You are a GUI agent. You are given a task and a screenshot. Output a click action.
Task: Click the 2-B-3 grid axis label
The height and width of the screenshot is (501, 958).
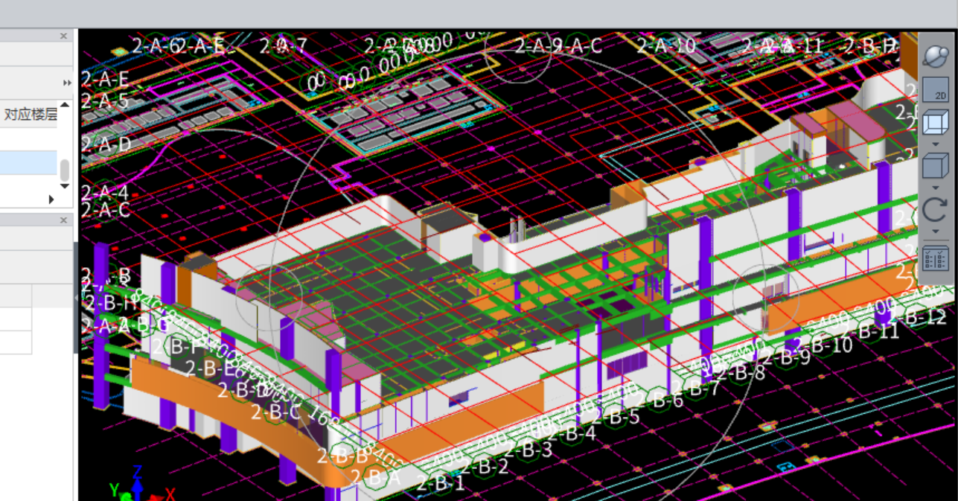[x=528, y=449]
